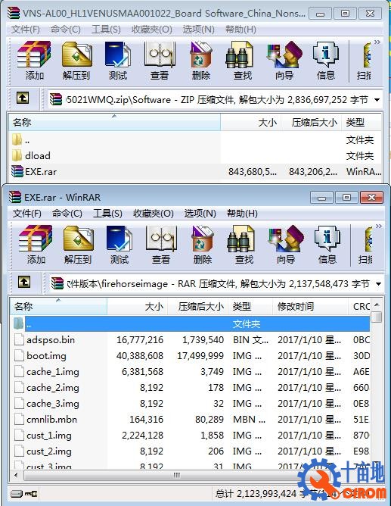The height and width of the screenshot is (506, 391).
Task: Click Wizard (向导) icon in the EXE.rar window
Action: click(x=286, y=244)
